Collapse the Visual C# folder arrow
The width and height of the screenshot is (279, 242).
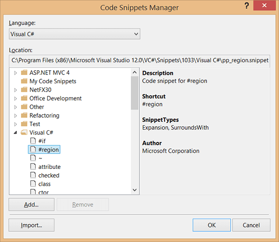click(x=15, y=133)
